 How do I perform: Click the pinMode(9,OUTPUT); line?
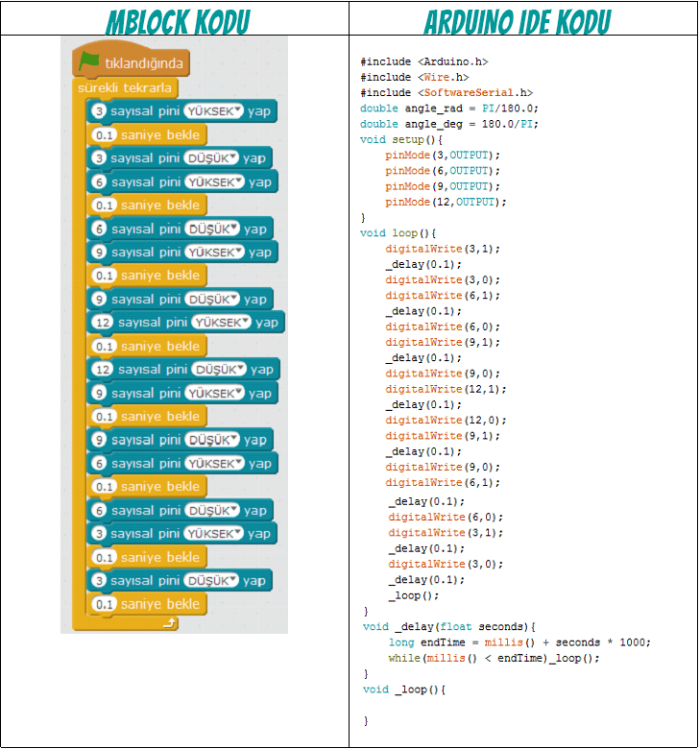pyautogui.click(x=443, y=186)
